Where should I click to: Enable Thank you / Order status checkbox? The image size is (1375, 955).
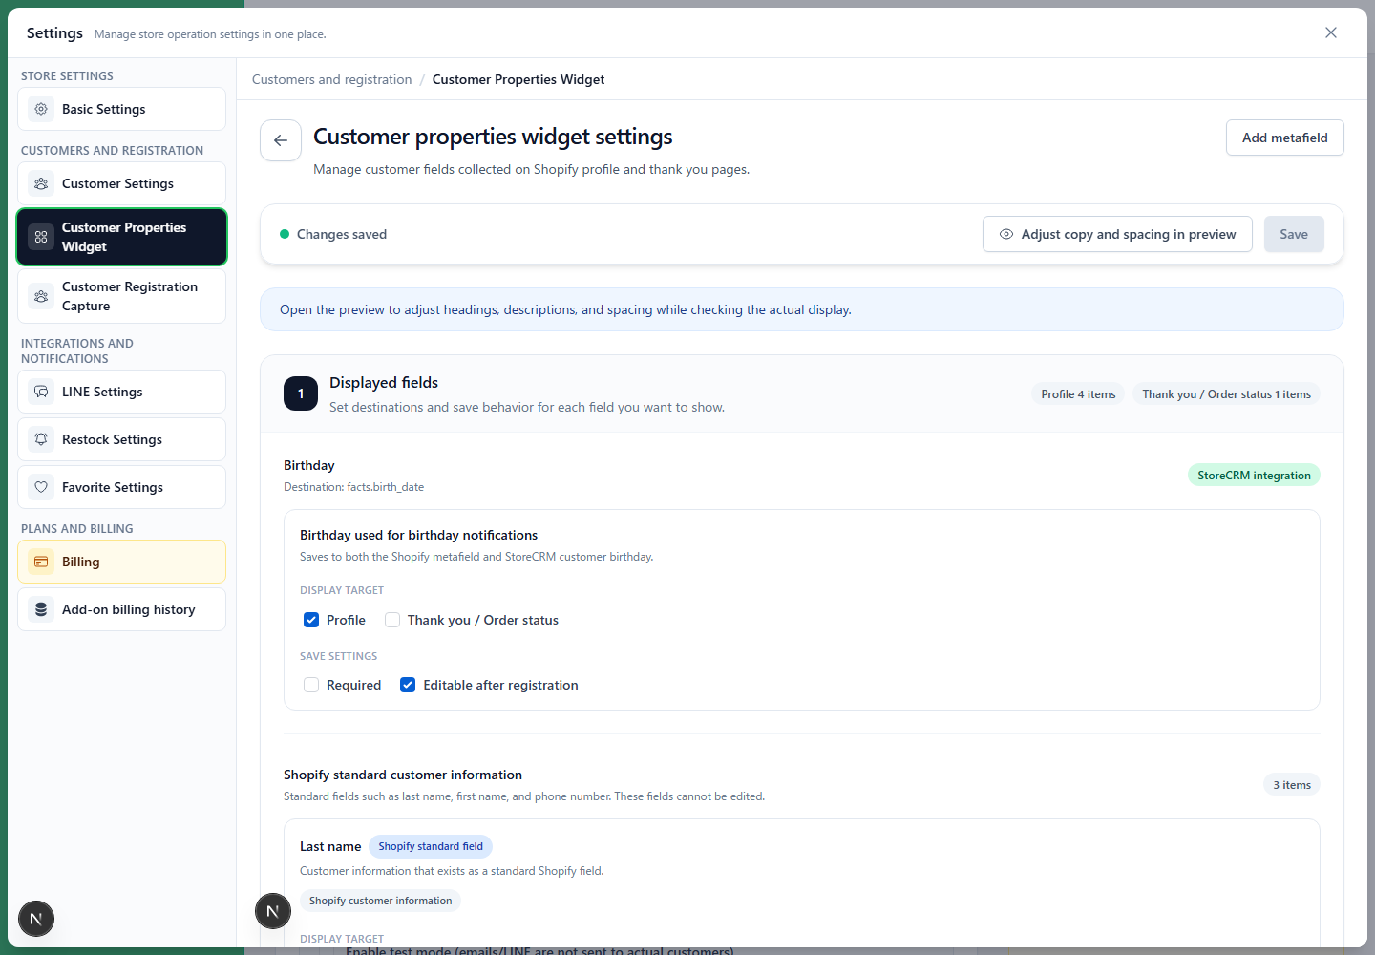click(x=392, y=620)
